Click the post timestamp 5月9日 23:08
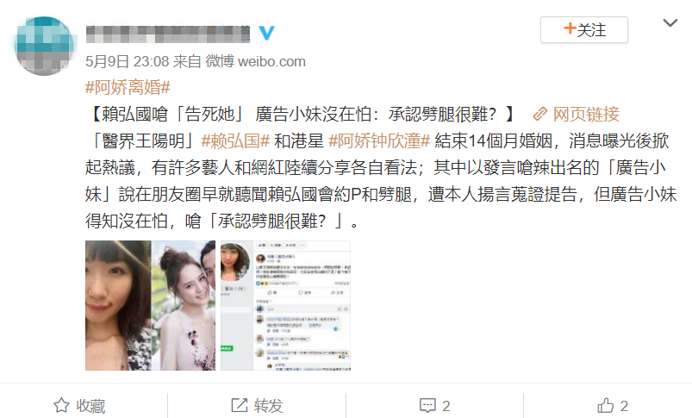 pos(127,61)
